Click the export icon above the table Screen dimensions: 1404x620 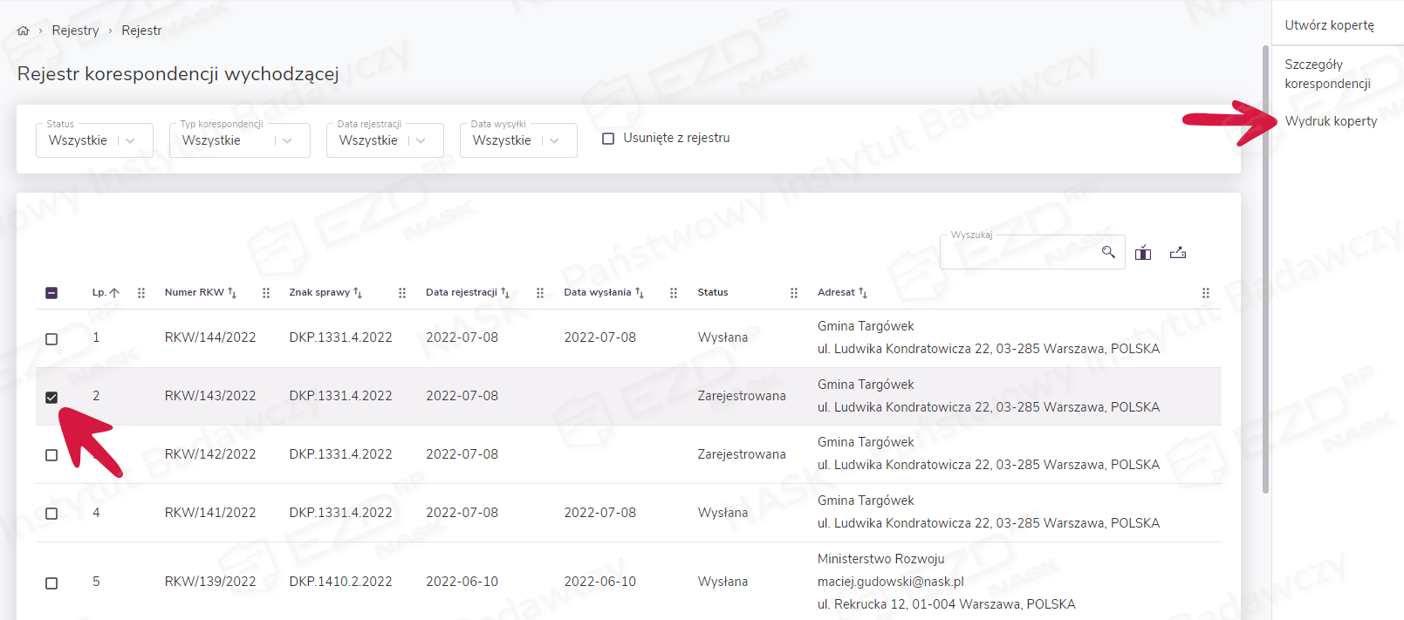pyautogui.click(x=1178, y=253)
